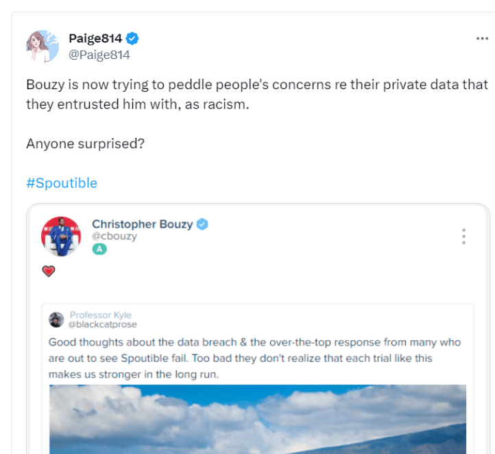Open the tweet's more options ellipsis menu
The width and height of the screenshot is (495, 454).
click(x=482, y=38)
